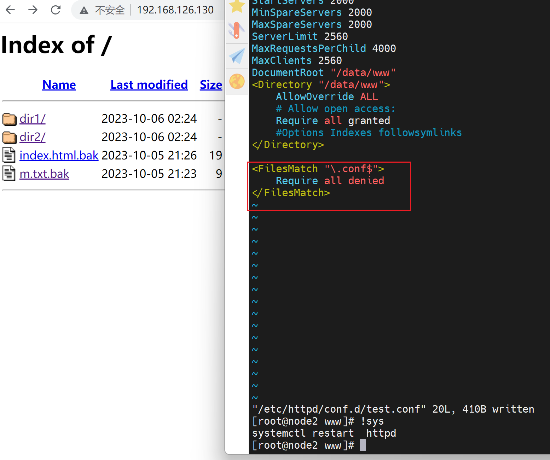This screenshot has height=460, width=550.
Task: Sort the listing by Last modified
Action: (x=149, y=85)
